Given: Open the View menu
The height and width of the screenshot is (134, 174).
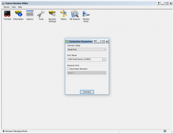Looking at the screenshot, I should coord(14,7).
